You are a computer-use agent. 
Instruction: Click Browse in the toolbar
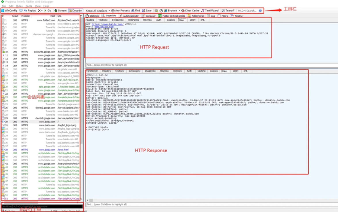coord(171,11)
